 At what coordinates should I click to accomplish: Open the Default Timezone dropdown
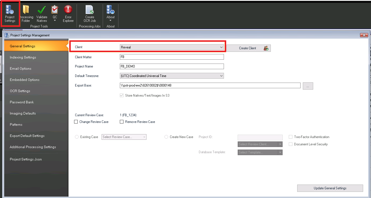tap(172, 76)
